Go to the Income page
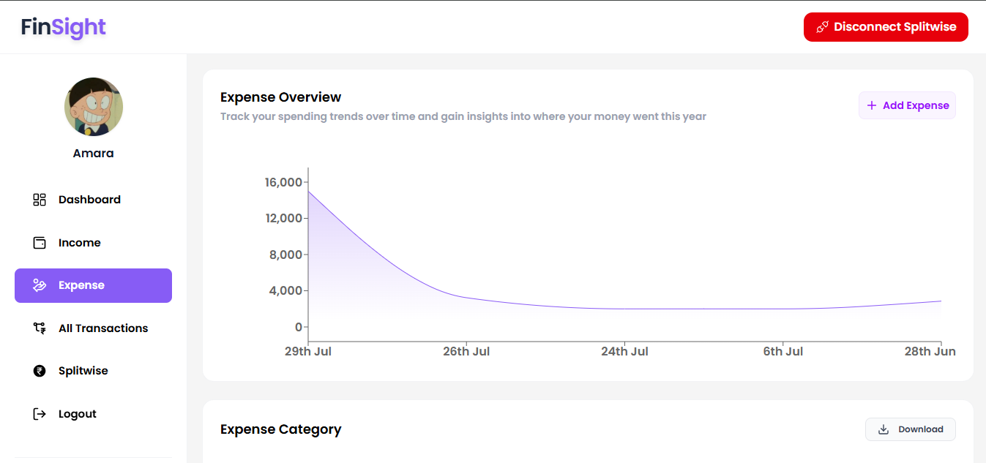 click(x=93, y=243)
